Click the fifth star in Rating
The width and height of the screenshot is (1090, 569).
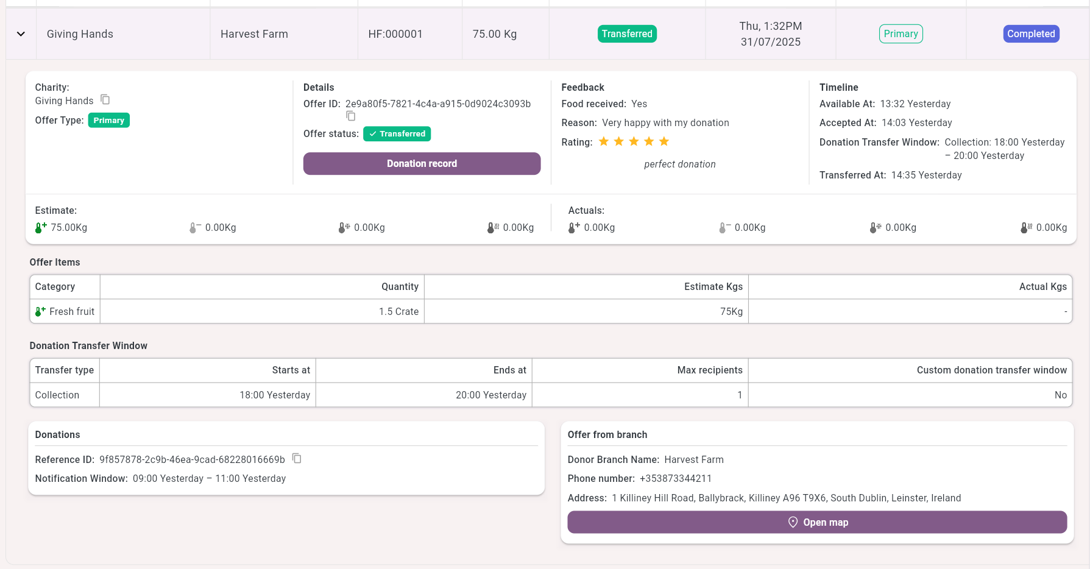click(664, 142)
